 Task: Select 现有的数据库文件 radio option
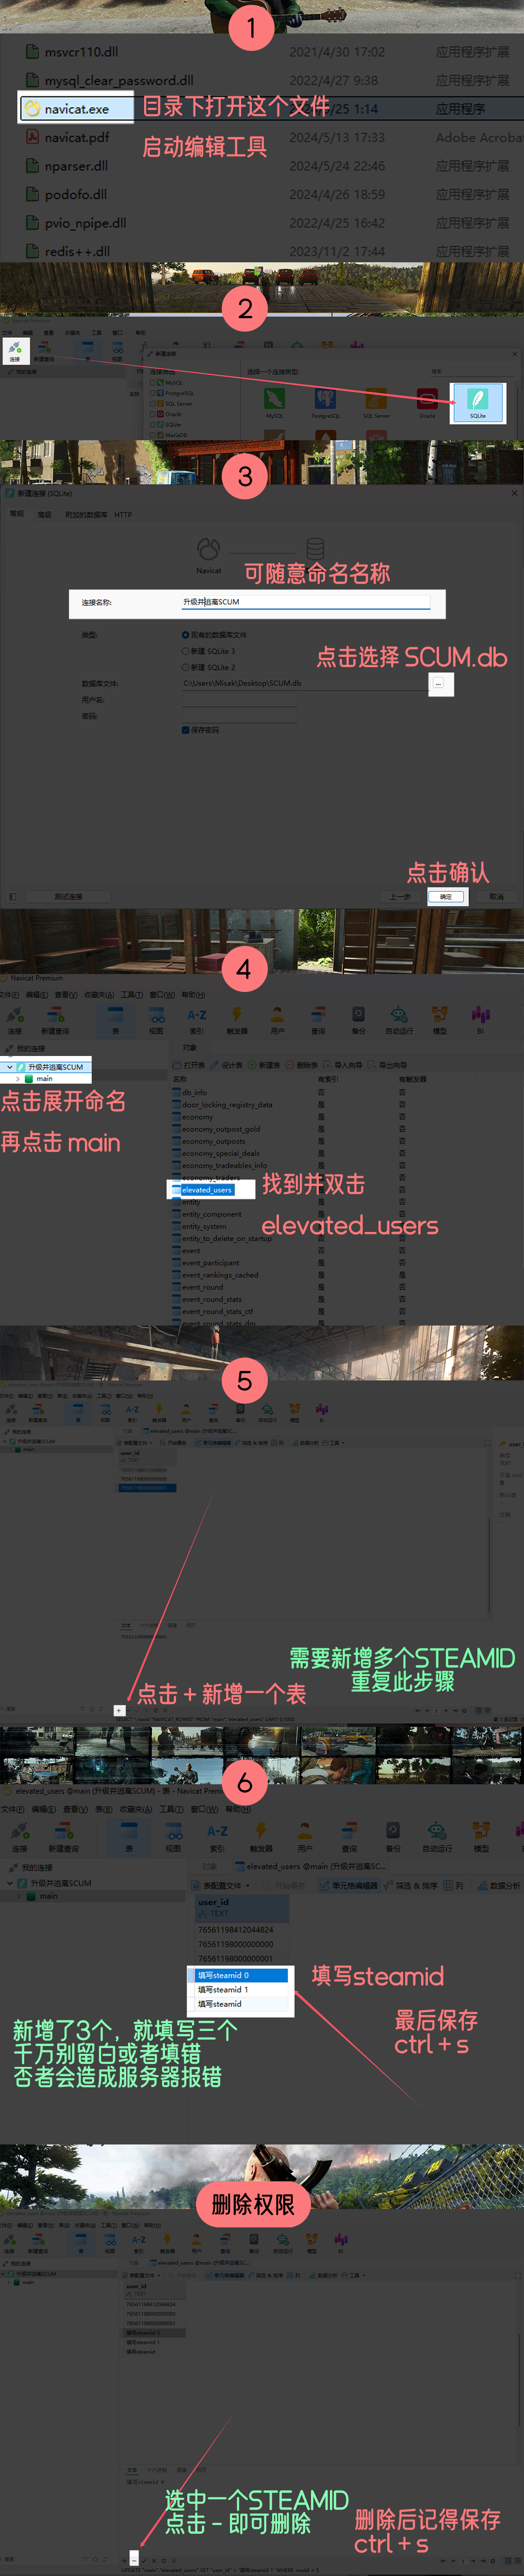tap(214, 634)
